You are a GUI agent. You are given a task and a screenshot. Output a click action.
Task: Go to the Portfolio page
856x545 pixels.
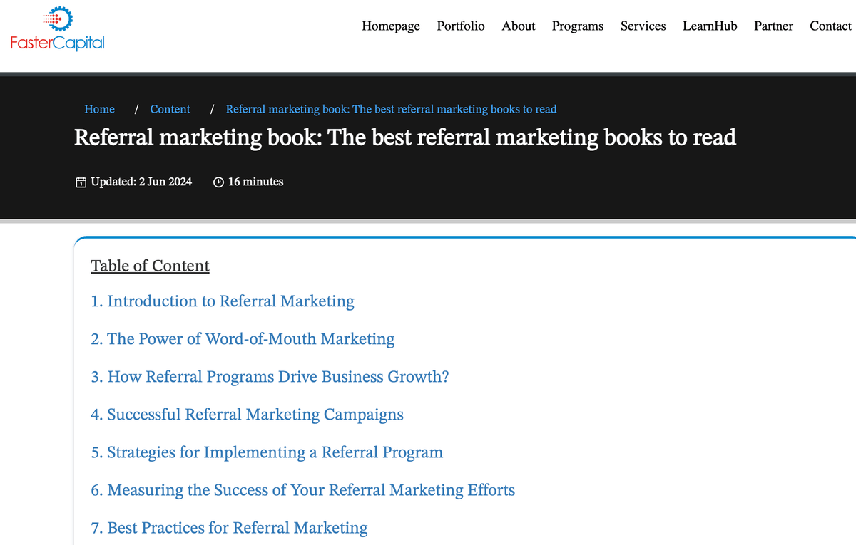pos(461,26)
